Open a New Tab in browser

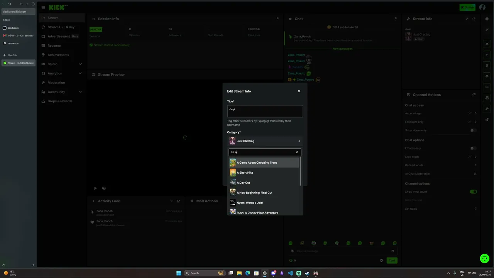pyautogui.click(x=19, y=55)
